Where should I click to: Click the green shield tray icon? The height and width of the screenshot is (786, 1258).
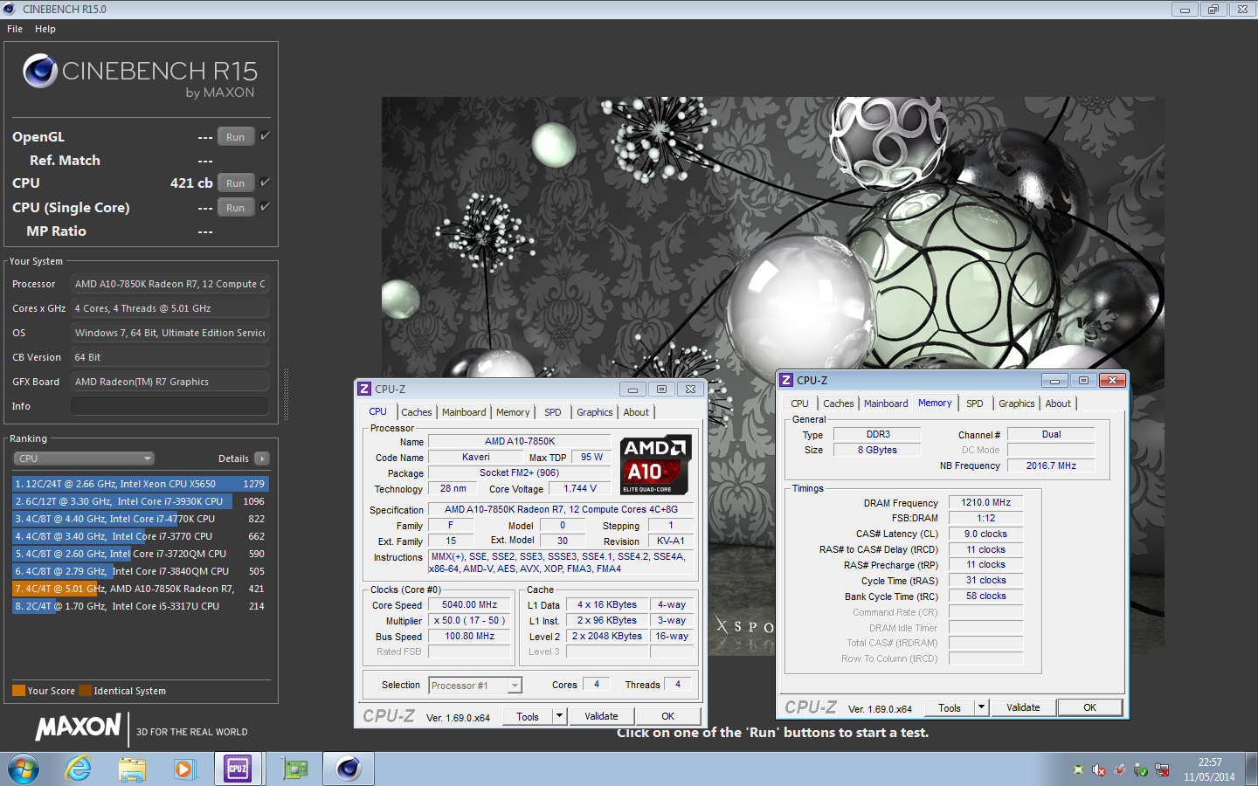click(x=1141, y=769)
